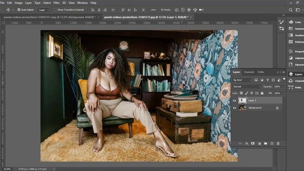Delete layer trash icon
The image size is (304, 171).
click(x=278, y=143)
